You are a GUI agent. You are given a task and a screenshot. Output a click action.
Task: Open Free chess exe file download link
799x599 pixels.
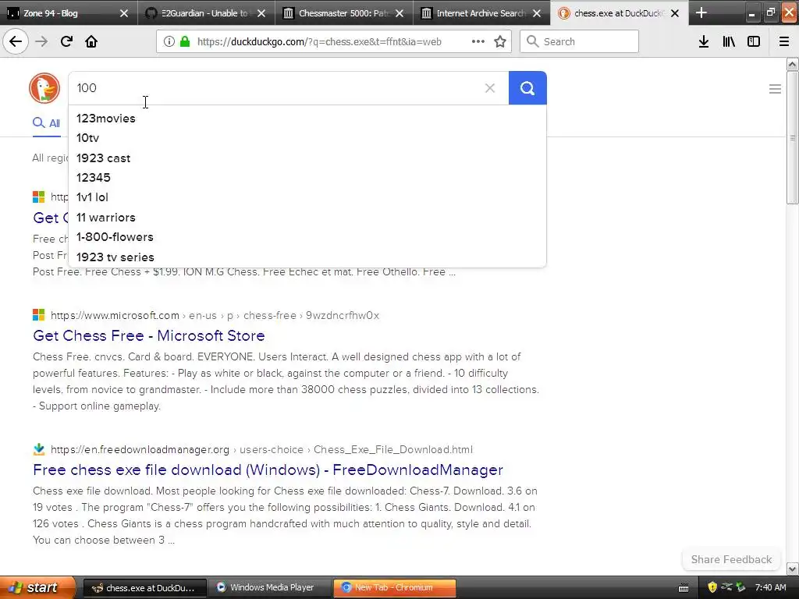click(268, 470)
